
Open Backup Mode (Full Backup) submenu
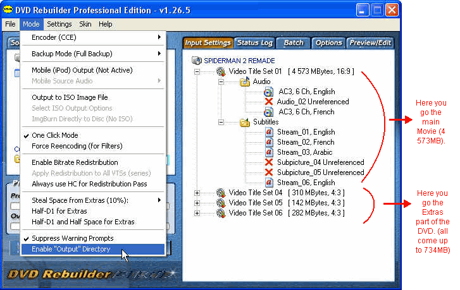[93, 54]
